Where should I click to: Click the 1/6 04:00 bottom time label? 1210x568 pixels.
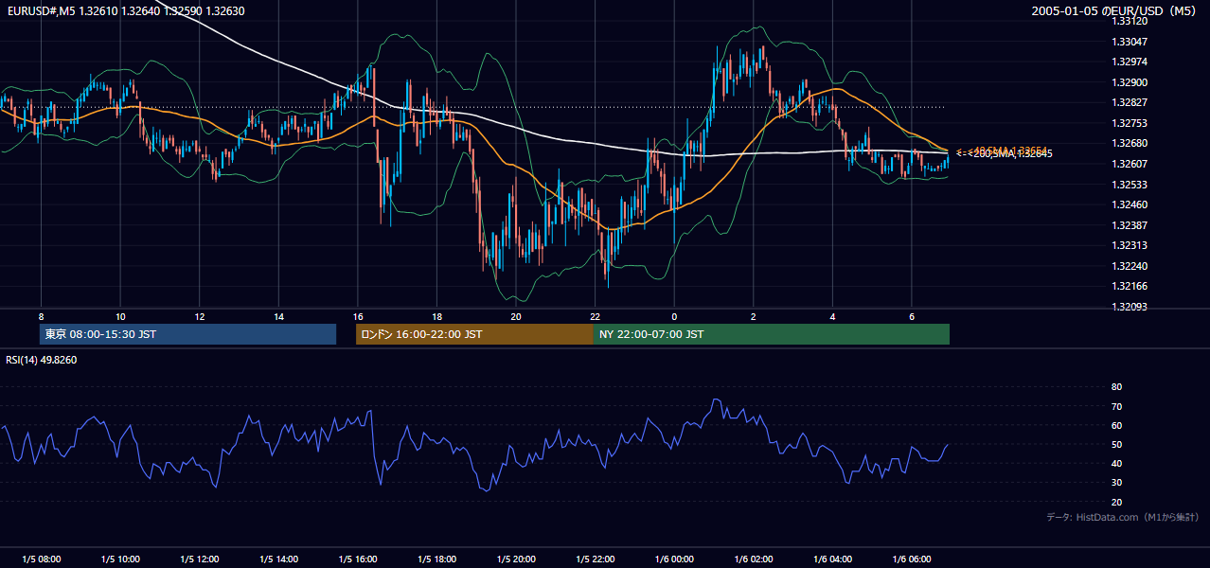(x=832, y=559)
